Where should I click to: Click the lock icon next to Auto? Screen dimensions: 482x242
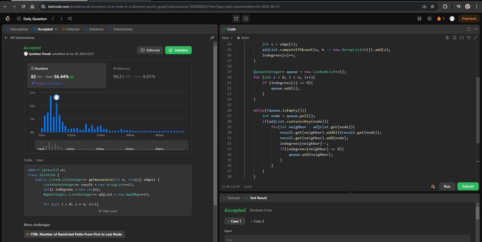tap(239, 38)
